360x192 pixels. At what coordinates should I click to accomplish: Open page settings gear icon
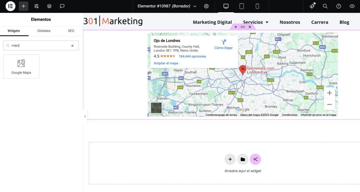click(206, 6)
